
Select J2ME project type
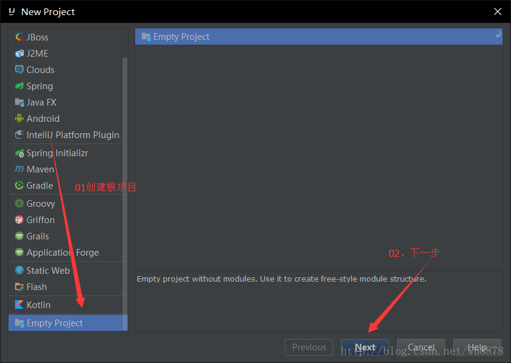(x=66, y=54)
